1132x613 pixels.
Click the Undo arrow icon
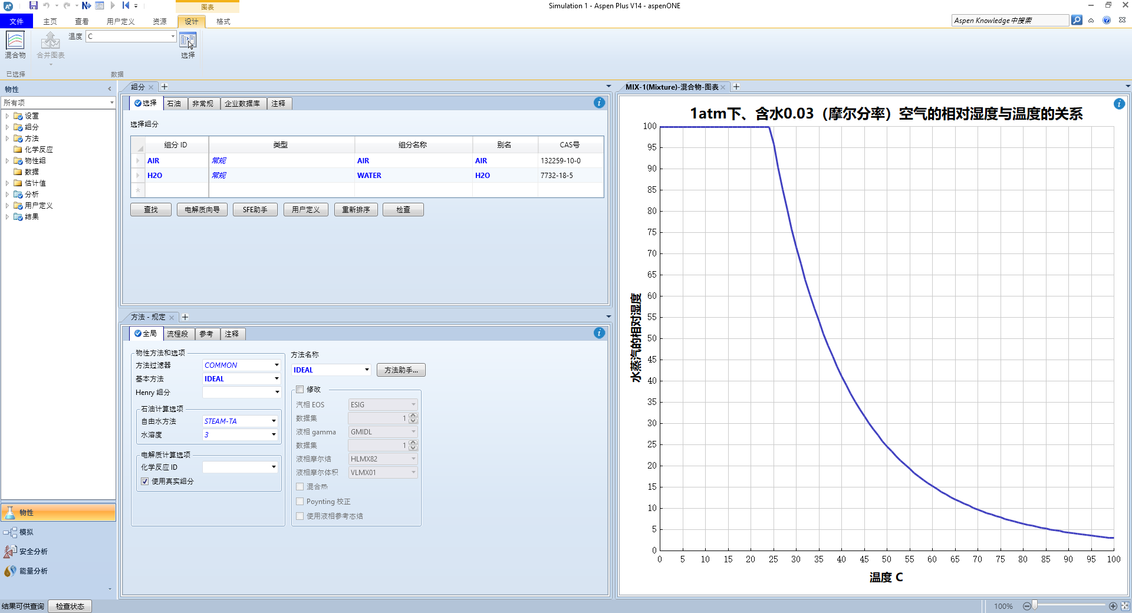[x=47, y=5]
